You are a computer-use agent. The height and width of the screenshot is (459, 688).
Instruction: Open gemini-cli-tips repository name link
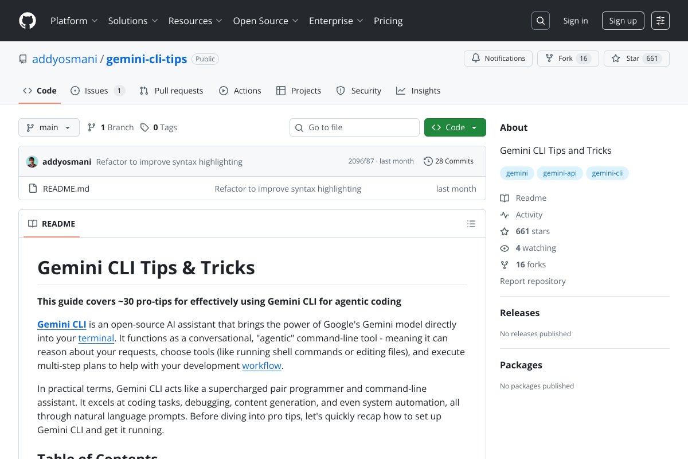point(147,59)
